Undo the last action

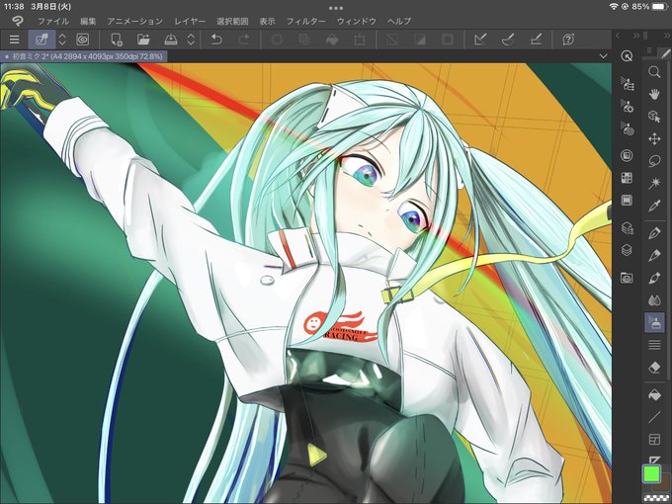216,40
